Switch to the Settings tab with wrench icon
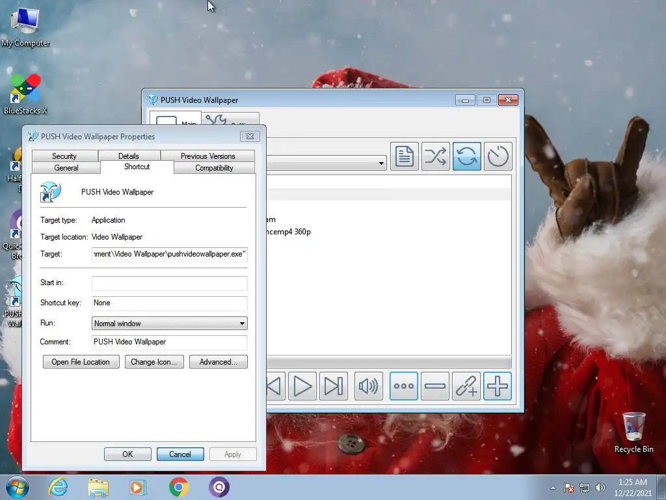666x500 pixels. click(231, 119)
